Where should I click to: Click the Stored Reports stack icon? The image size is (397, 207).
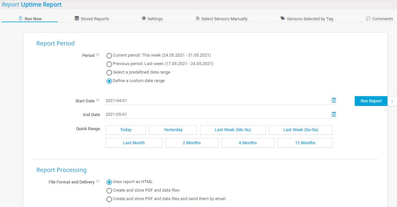(77, 19)
